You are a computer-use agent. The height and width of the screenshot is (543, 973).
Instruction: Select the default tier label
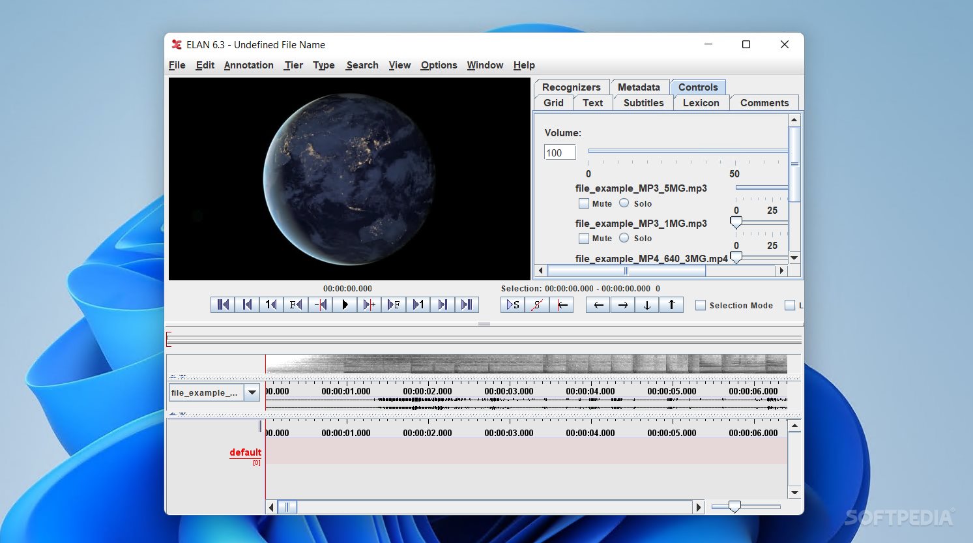(x=245, y=452)
